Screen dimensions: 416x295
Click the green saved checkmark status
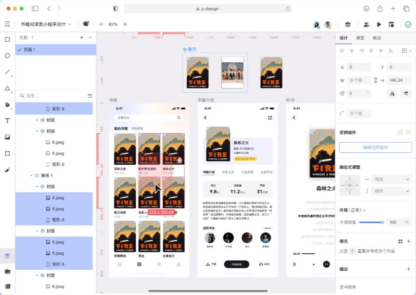(x=408, y=24)
